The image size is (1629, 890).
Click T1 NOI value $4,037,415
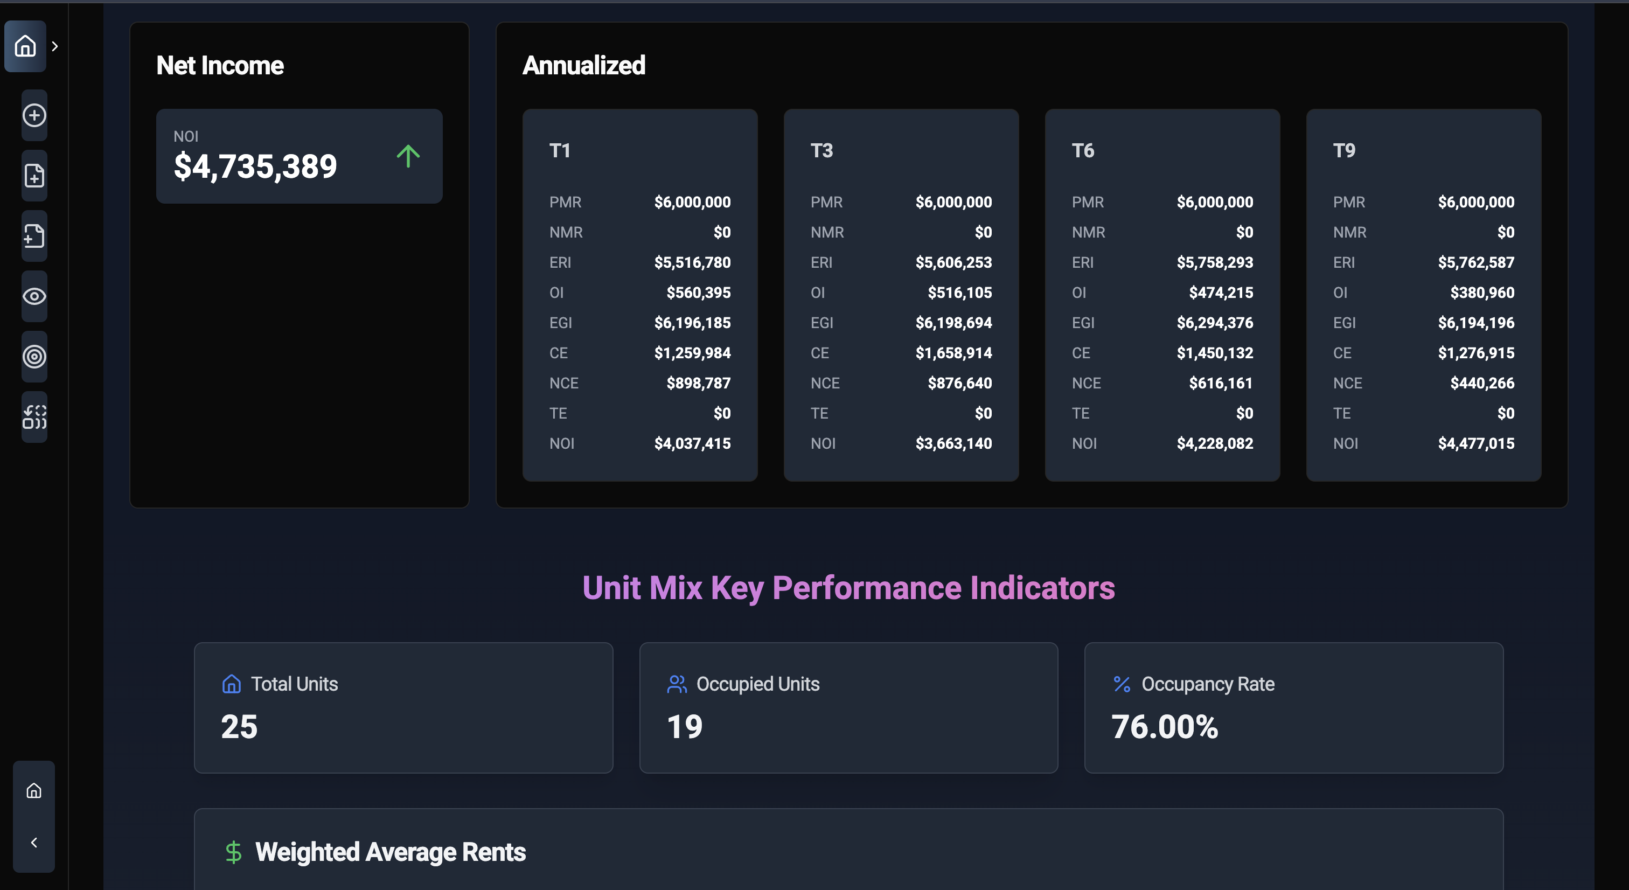(x=692, y=443)
